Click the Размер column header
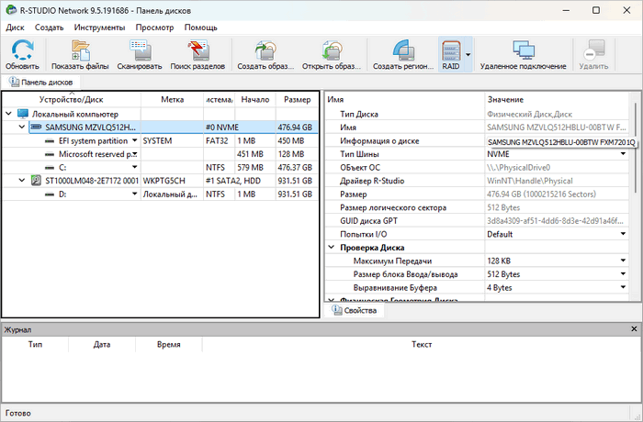Image resolution: width=643 pixels, height=422 pixels. (x=297, y=99)
